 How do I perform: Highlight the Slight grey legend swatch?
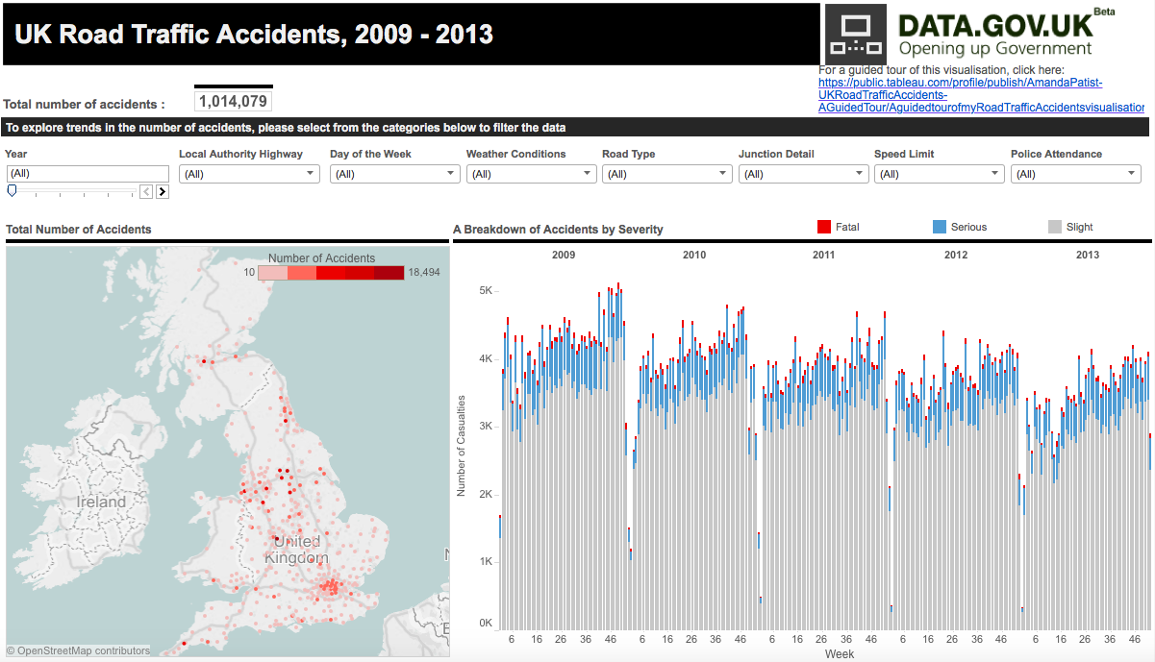(x=1054, y=227)
